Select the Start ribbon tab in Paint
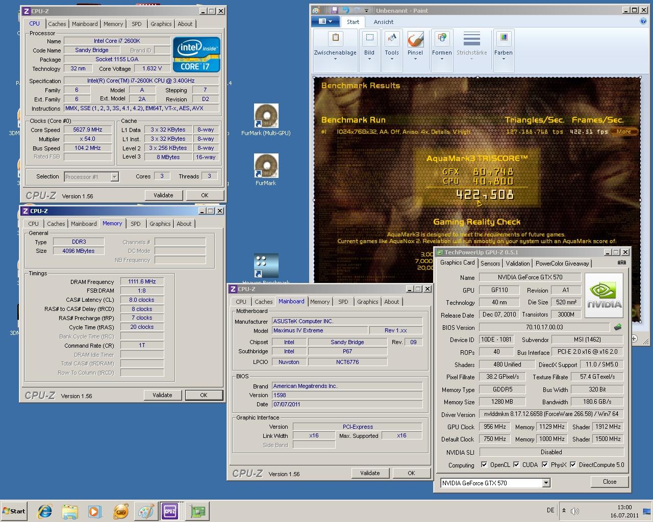The height and width of the screenshot is (522, 653). click(x=353, y=22)
